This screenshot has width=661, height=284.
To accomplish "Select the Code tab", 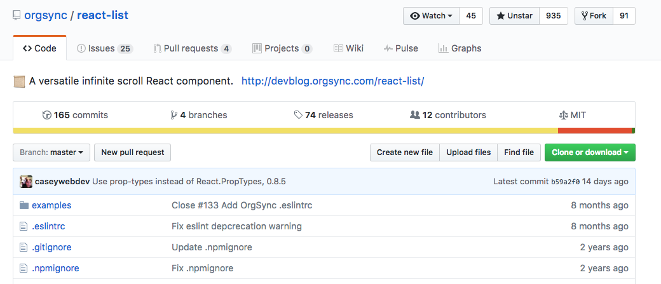I will pos(39,48).
